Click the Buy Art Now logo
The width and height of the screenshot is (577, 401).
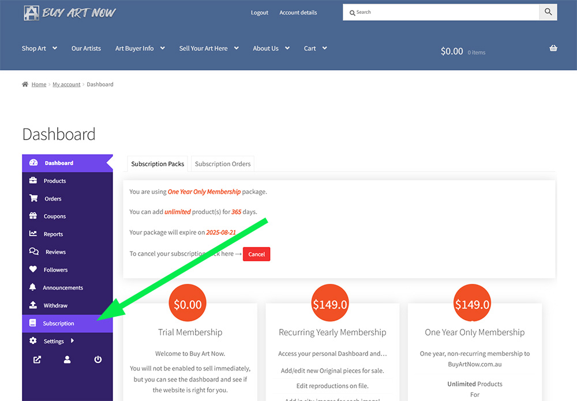coord(70,13)
